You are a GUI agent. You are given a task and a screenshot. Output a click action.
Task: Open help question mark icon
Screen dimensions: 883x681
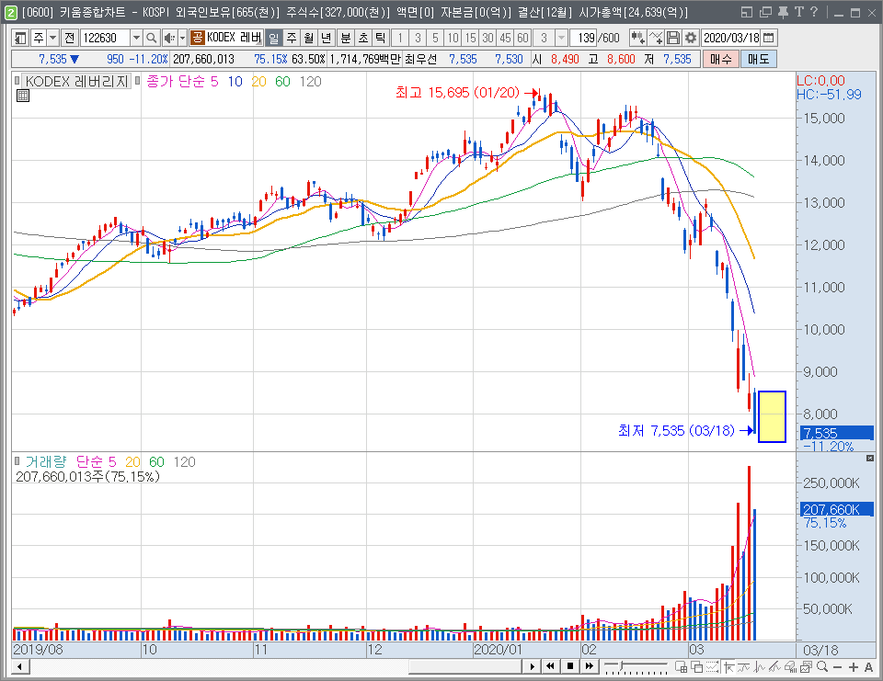tap(814, 12)
